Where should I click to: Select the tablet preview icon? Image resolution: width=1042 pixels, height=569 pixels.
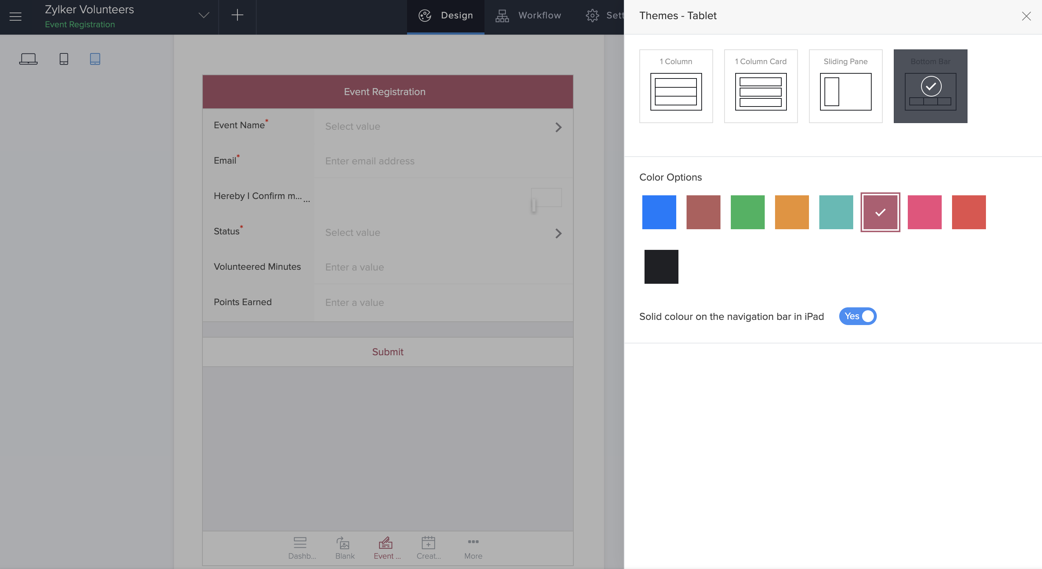(95, 59)
